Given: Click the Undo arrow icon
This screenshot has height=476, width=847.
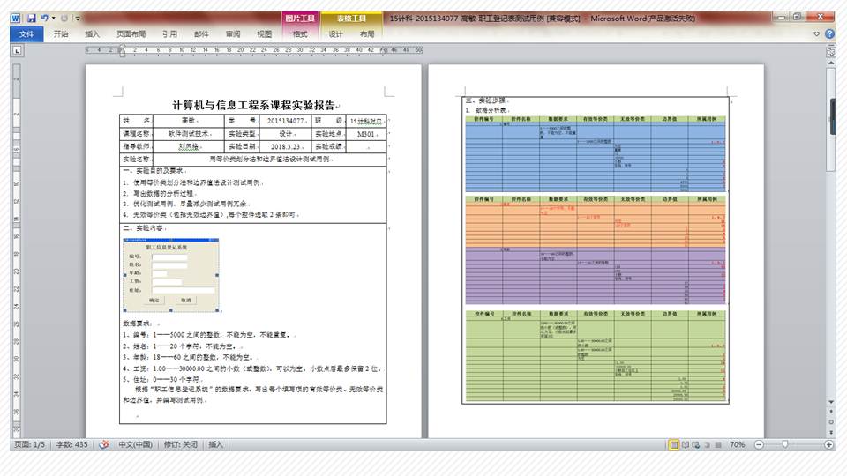Looking at the screenshot, I should pos(44,18).
